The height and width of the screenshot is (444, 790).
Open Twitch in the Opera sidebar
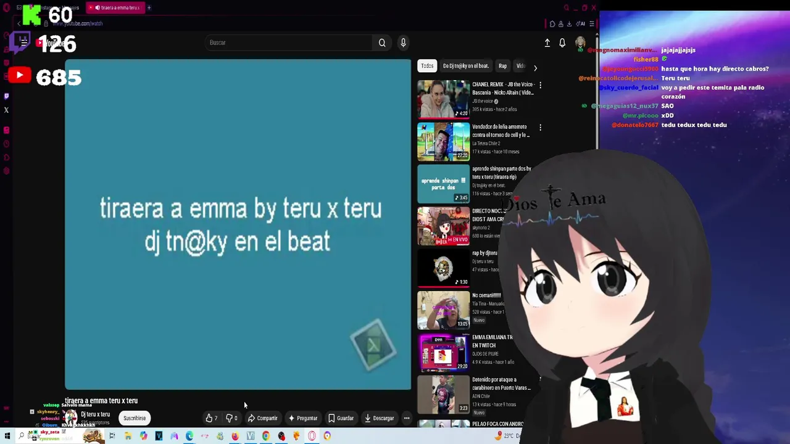point(6,96)
